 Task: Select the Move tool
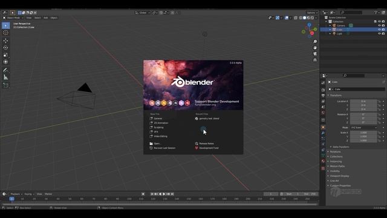click(x=5, y=41)
